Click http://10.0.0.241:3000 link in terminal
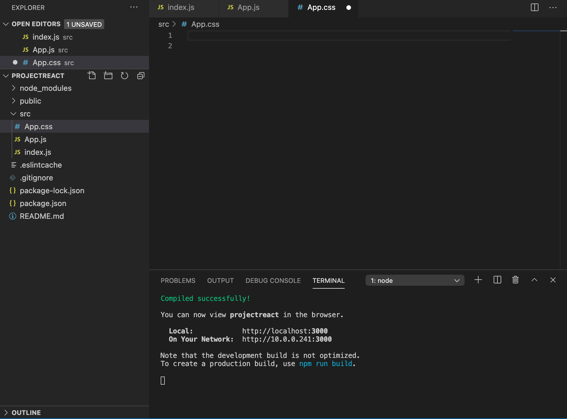567x419 pixels. (x=287, y=339)
